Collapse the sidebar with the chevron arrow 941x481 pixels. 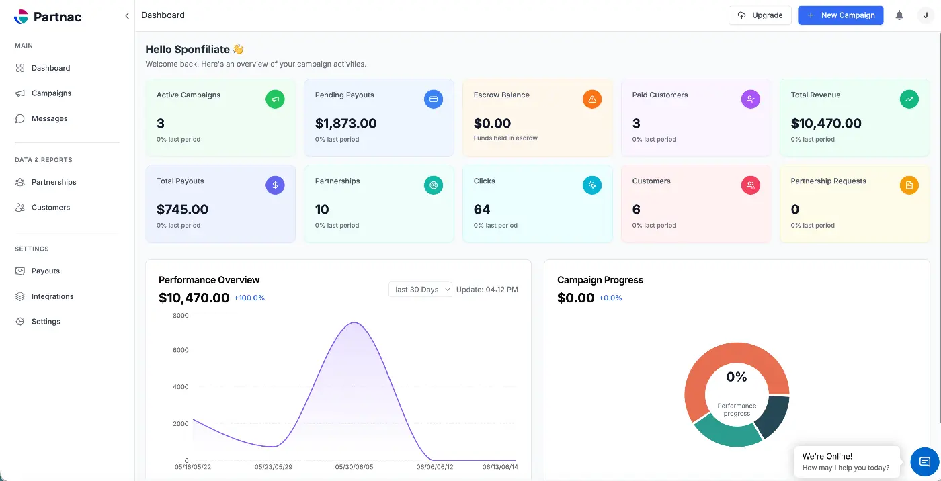(x=127, y=16)
